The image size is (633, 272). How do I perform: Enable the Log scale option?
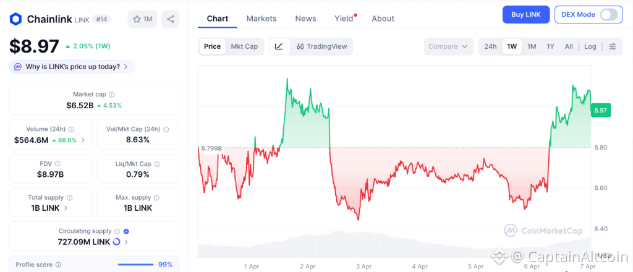[590, 46]
